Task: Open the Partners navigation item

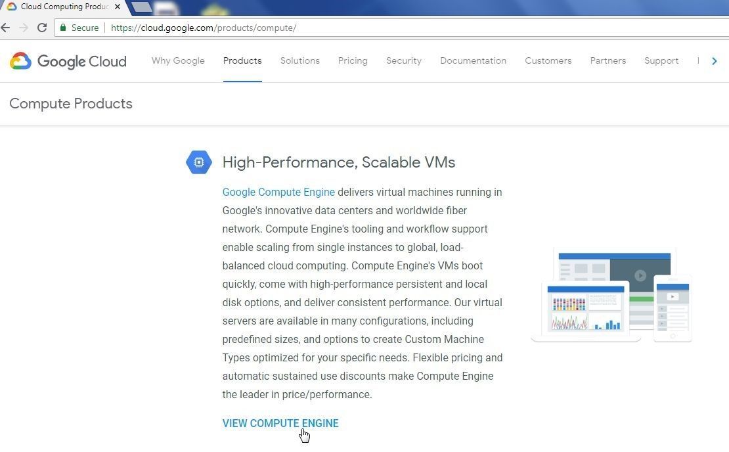Action: tap(607, 60)
